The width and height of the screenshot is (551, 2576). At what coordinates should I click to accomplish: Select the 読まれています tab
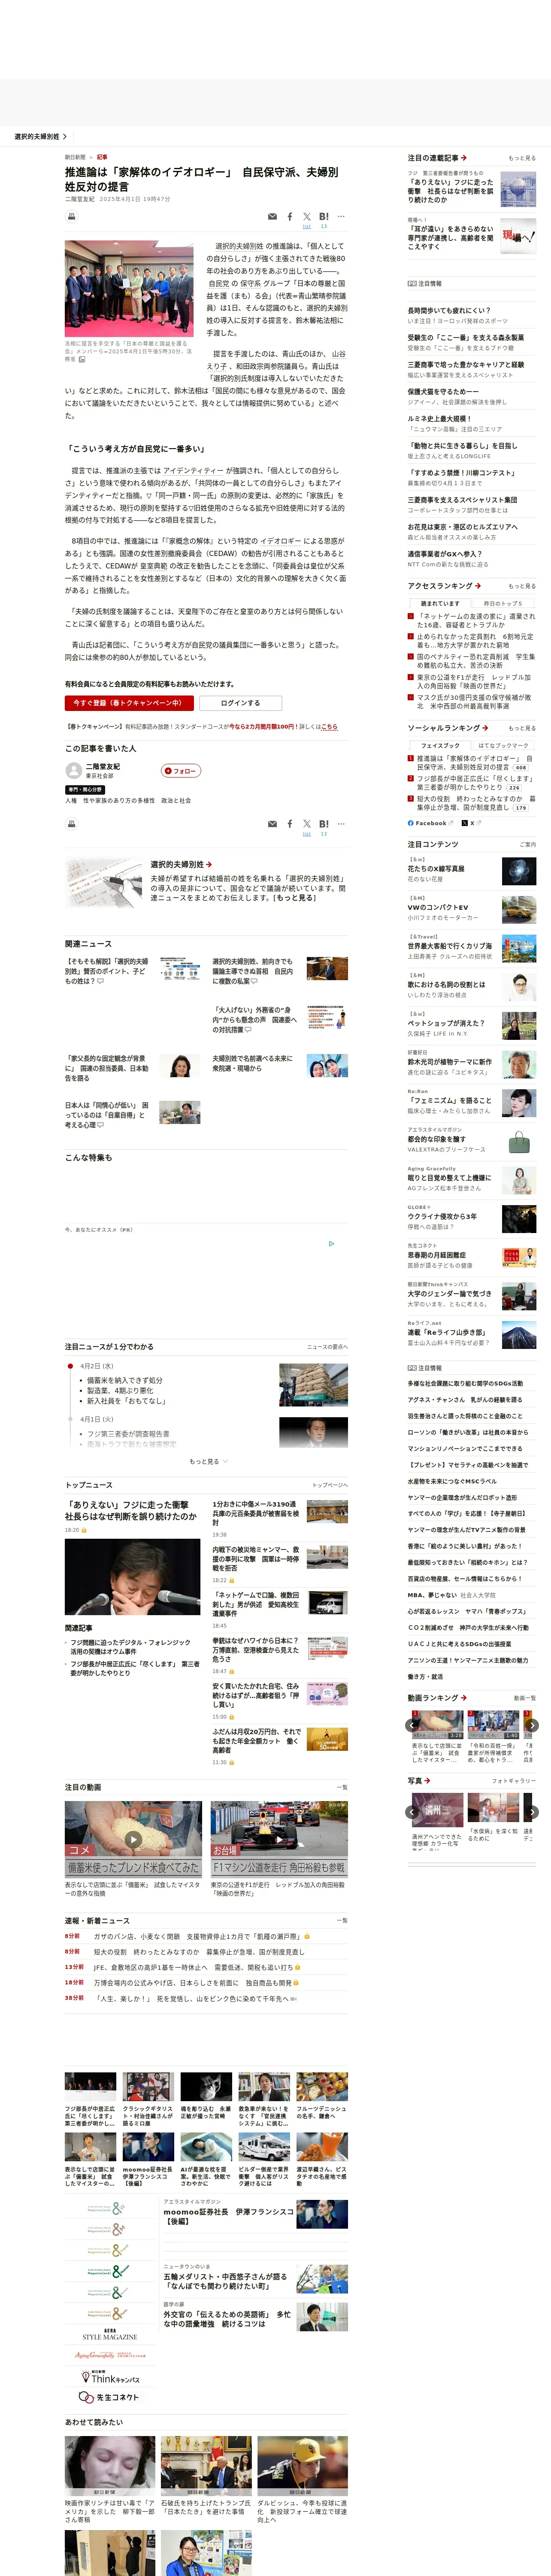pos(440,603)
